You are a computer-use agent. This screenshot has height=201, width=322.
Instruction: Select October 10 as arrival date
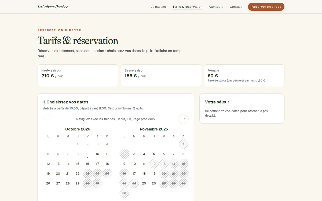tap(97, 154)
